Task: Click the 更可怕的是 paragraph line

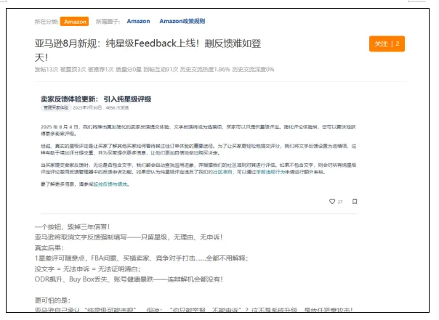Action: coord(53,299)
